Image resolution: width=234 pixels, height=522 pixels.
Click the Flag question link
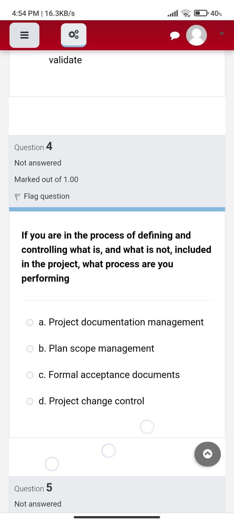click(46, 196)
